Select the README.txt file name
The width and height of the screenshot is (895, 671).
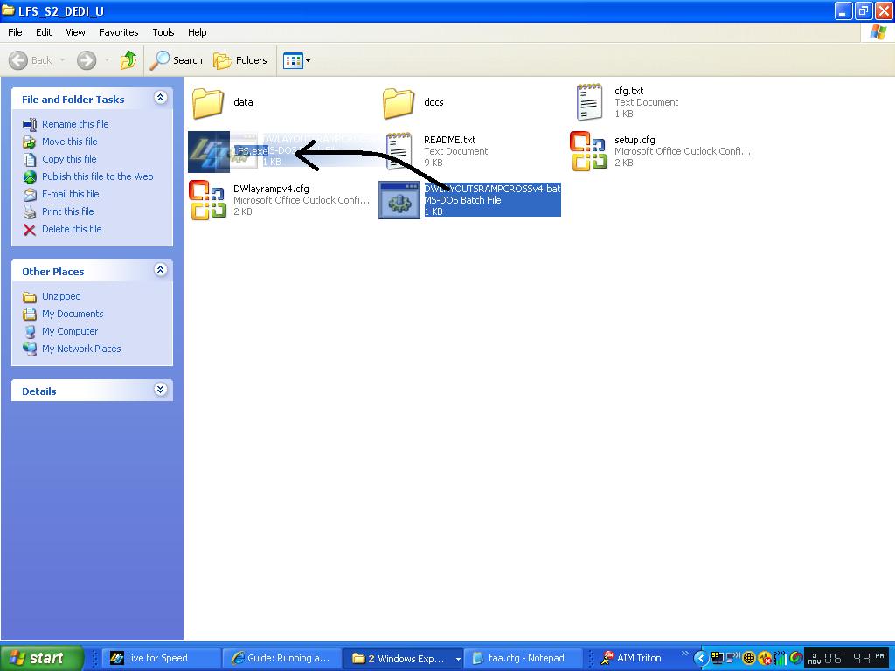tap(450, 140)
